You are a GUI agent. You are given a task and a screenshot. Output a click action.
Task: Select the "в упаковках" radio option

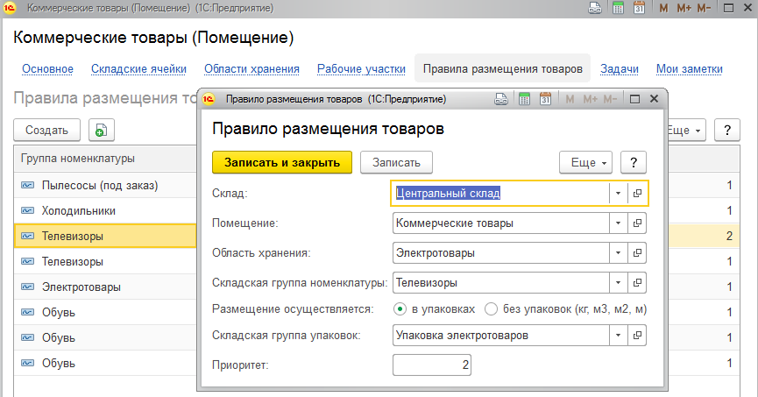pyautogui.click(x=400, y=308)
